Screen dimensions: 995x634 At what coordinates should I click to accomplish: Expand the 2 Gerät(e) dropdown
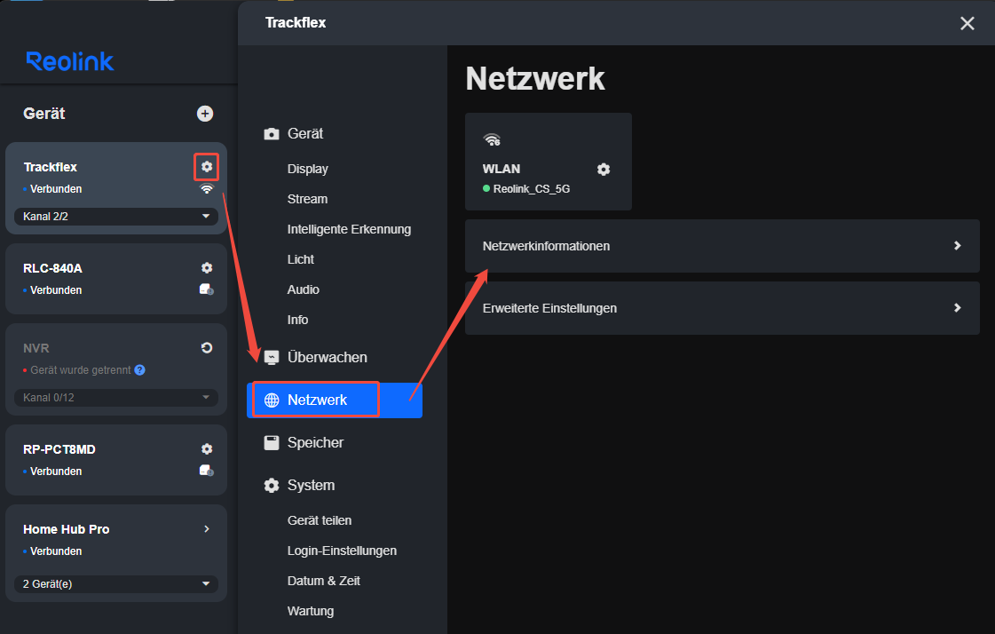click(x=116, y=584)
